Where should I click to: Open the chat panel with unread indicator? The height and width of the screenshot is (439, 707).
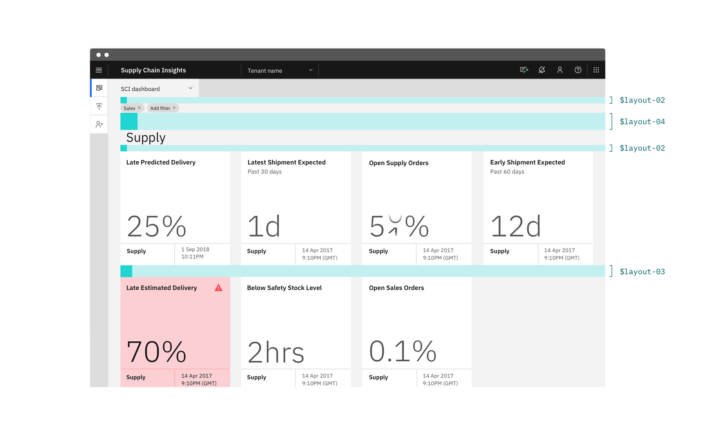[x=523, y=69]
